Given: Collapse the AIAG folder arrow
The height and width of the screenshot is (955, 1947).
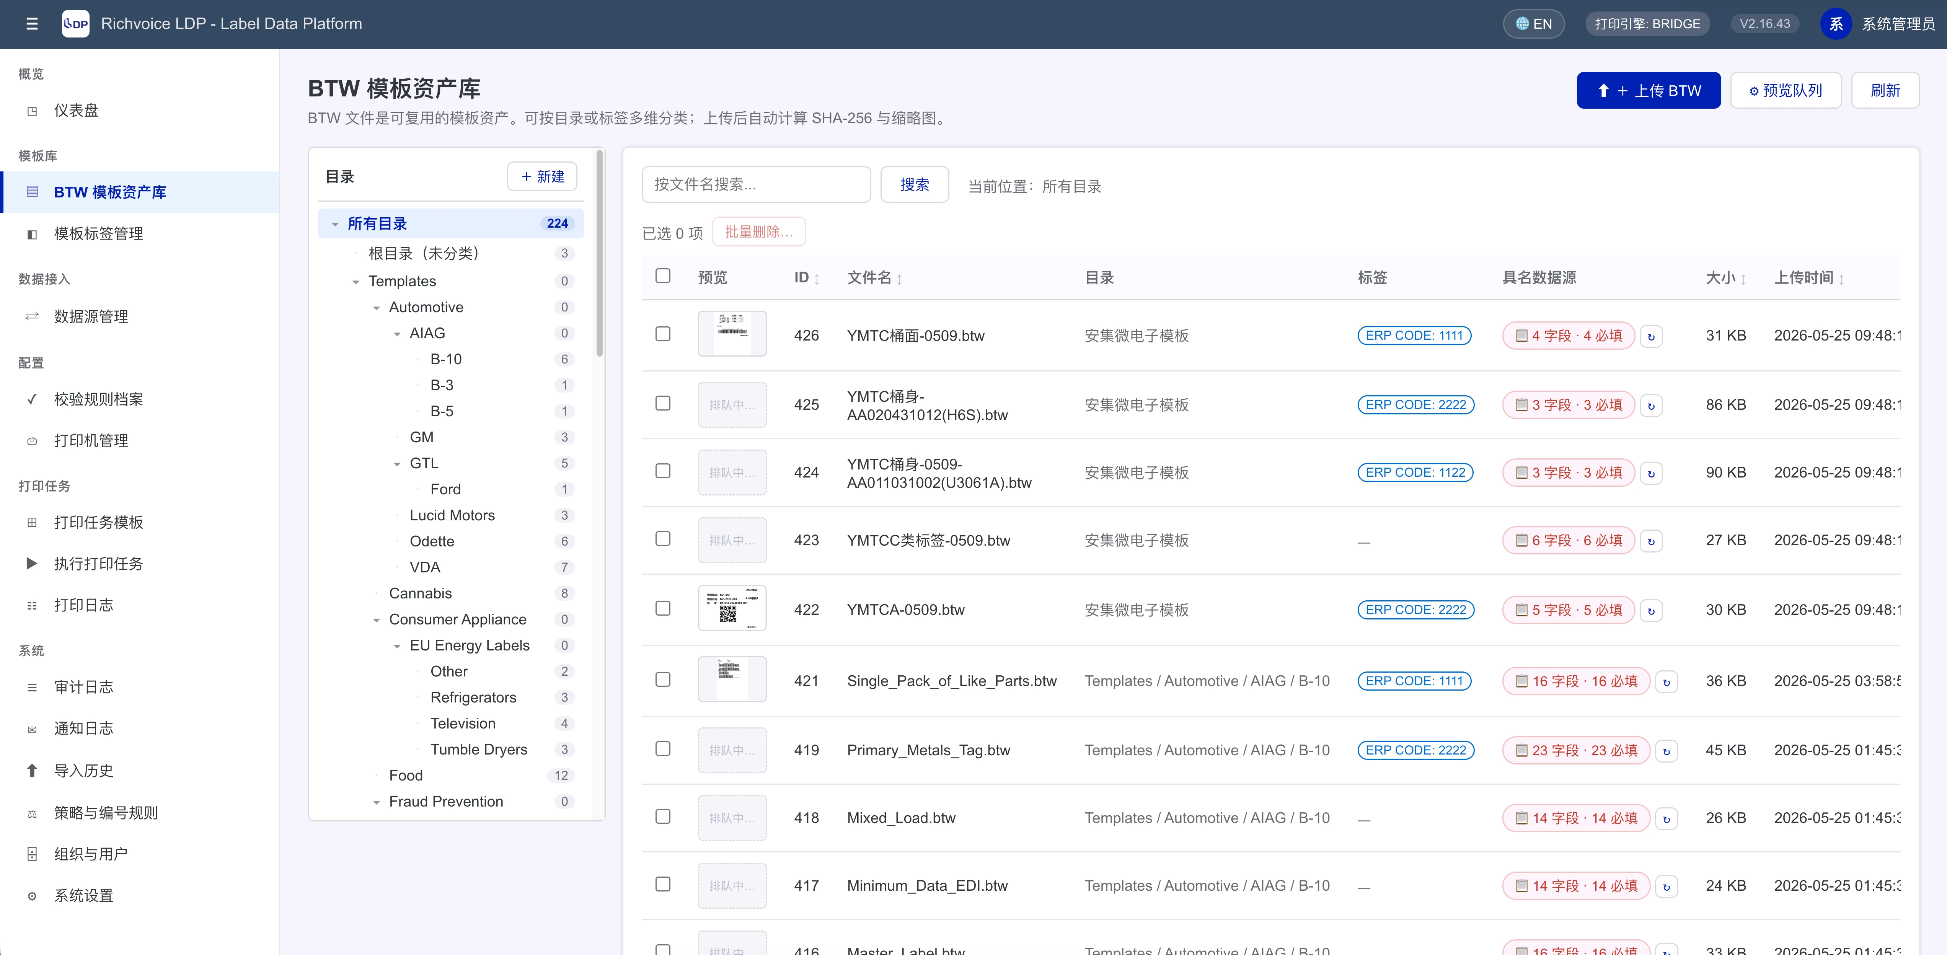Looking at the screenshot, I should click(x=397, y=334).
